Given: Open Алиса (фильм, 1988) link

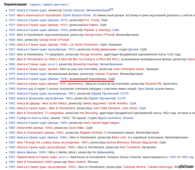Looking at the screenshot, I should point(31,152).
